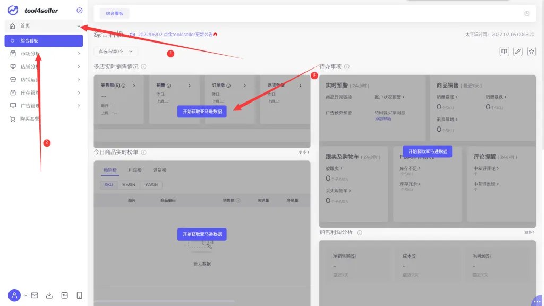Open the chat bubble at bottom right
544x306 pixels.
click(x=538, y=301)
